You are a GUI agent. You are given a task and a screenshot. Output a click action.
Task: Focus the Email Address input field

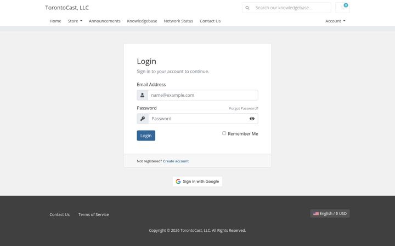203,95
